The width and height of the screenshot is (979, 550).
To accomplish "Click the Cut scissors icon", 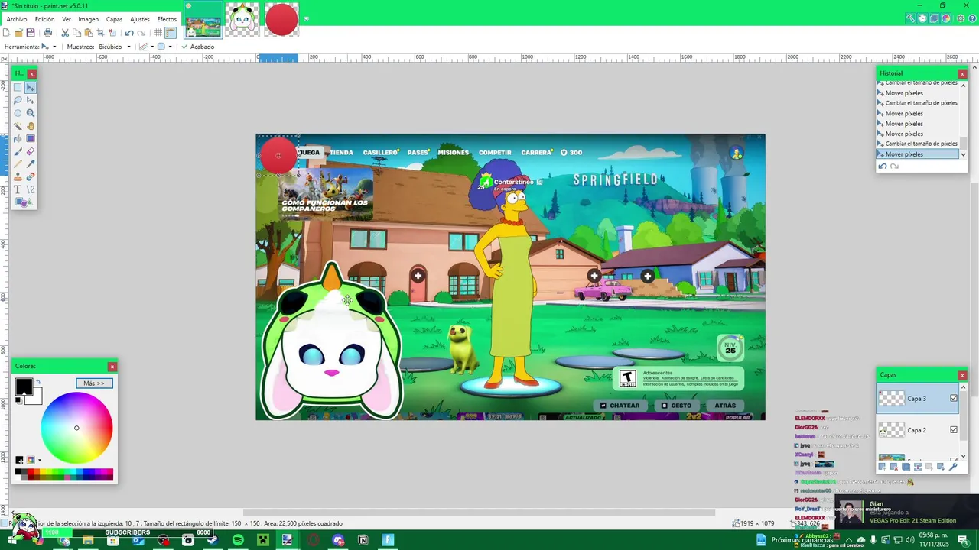I will [x=65, y=33].
